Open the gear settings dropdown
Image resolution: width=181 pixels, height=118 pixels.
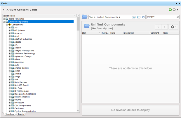tap(173, 27)
